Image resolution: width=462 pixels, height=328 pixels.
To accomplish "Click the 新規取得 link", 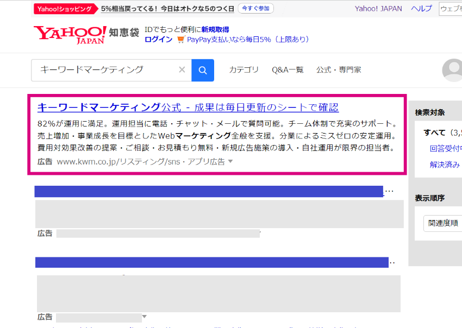I will click(x=215, y=29).
